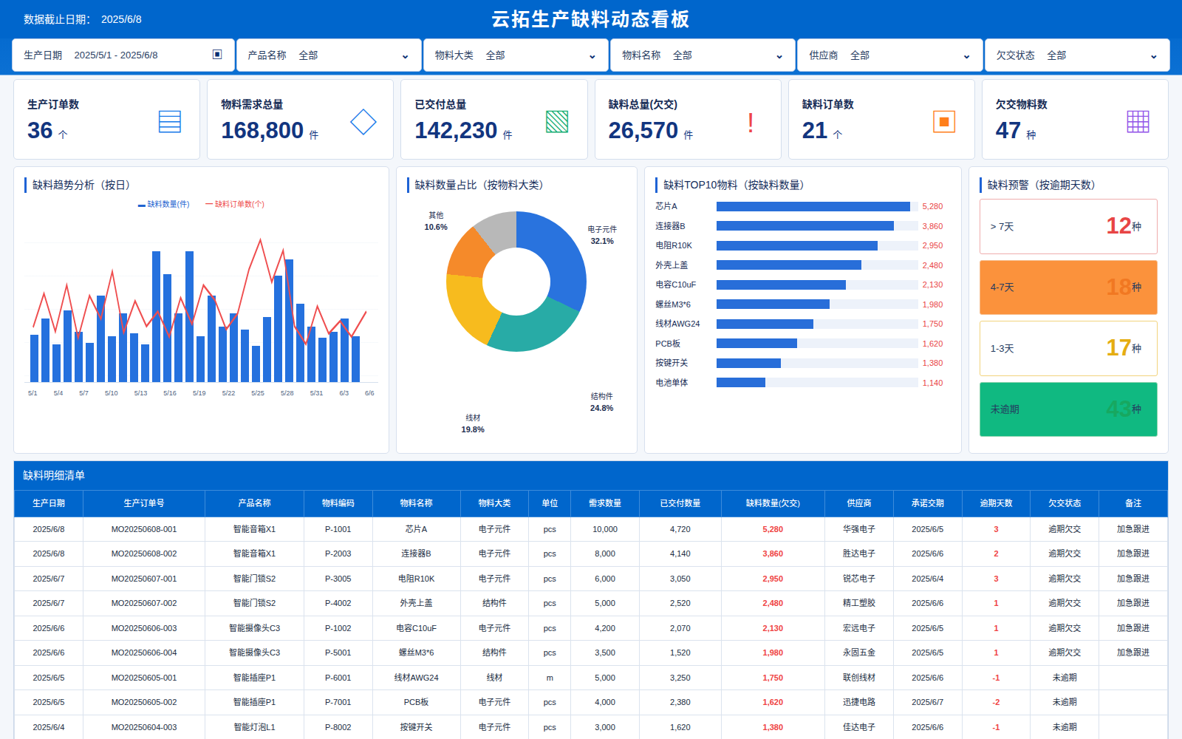Sort by 供应商 column header

(858, 503)
